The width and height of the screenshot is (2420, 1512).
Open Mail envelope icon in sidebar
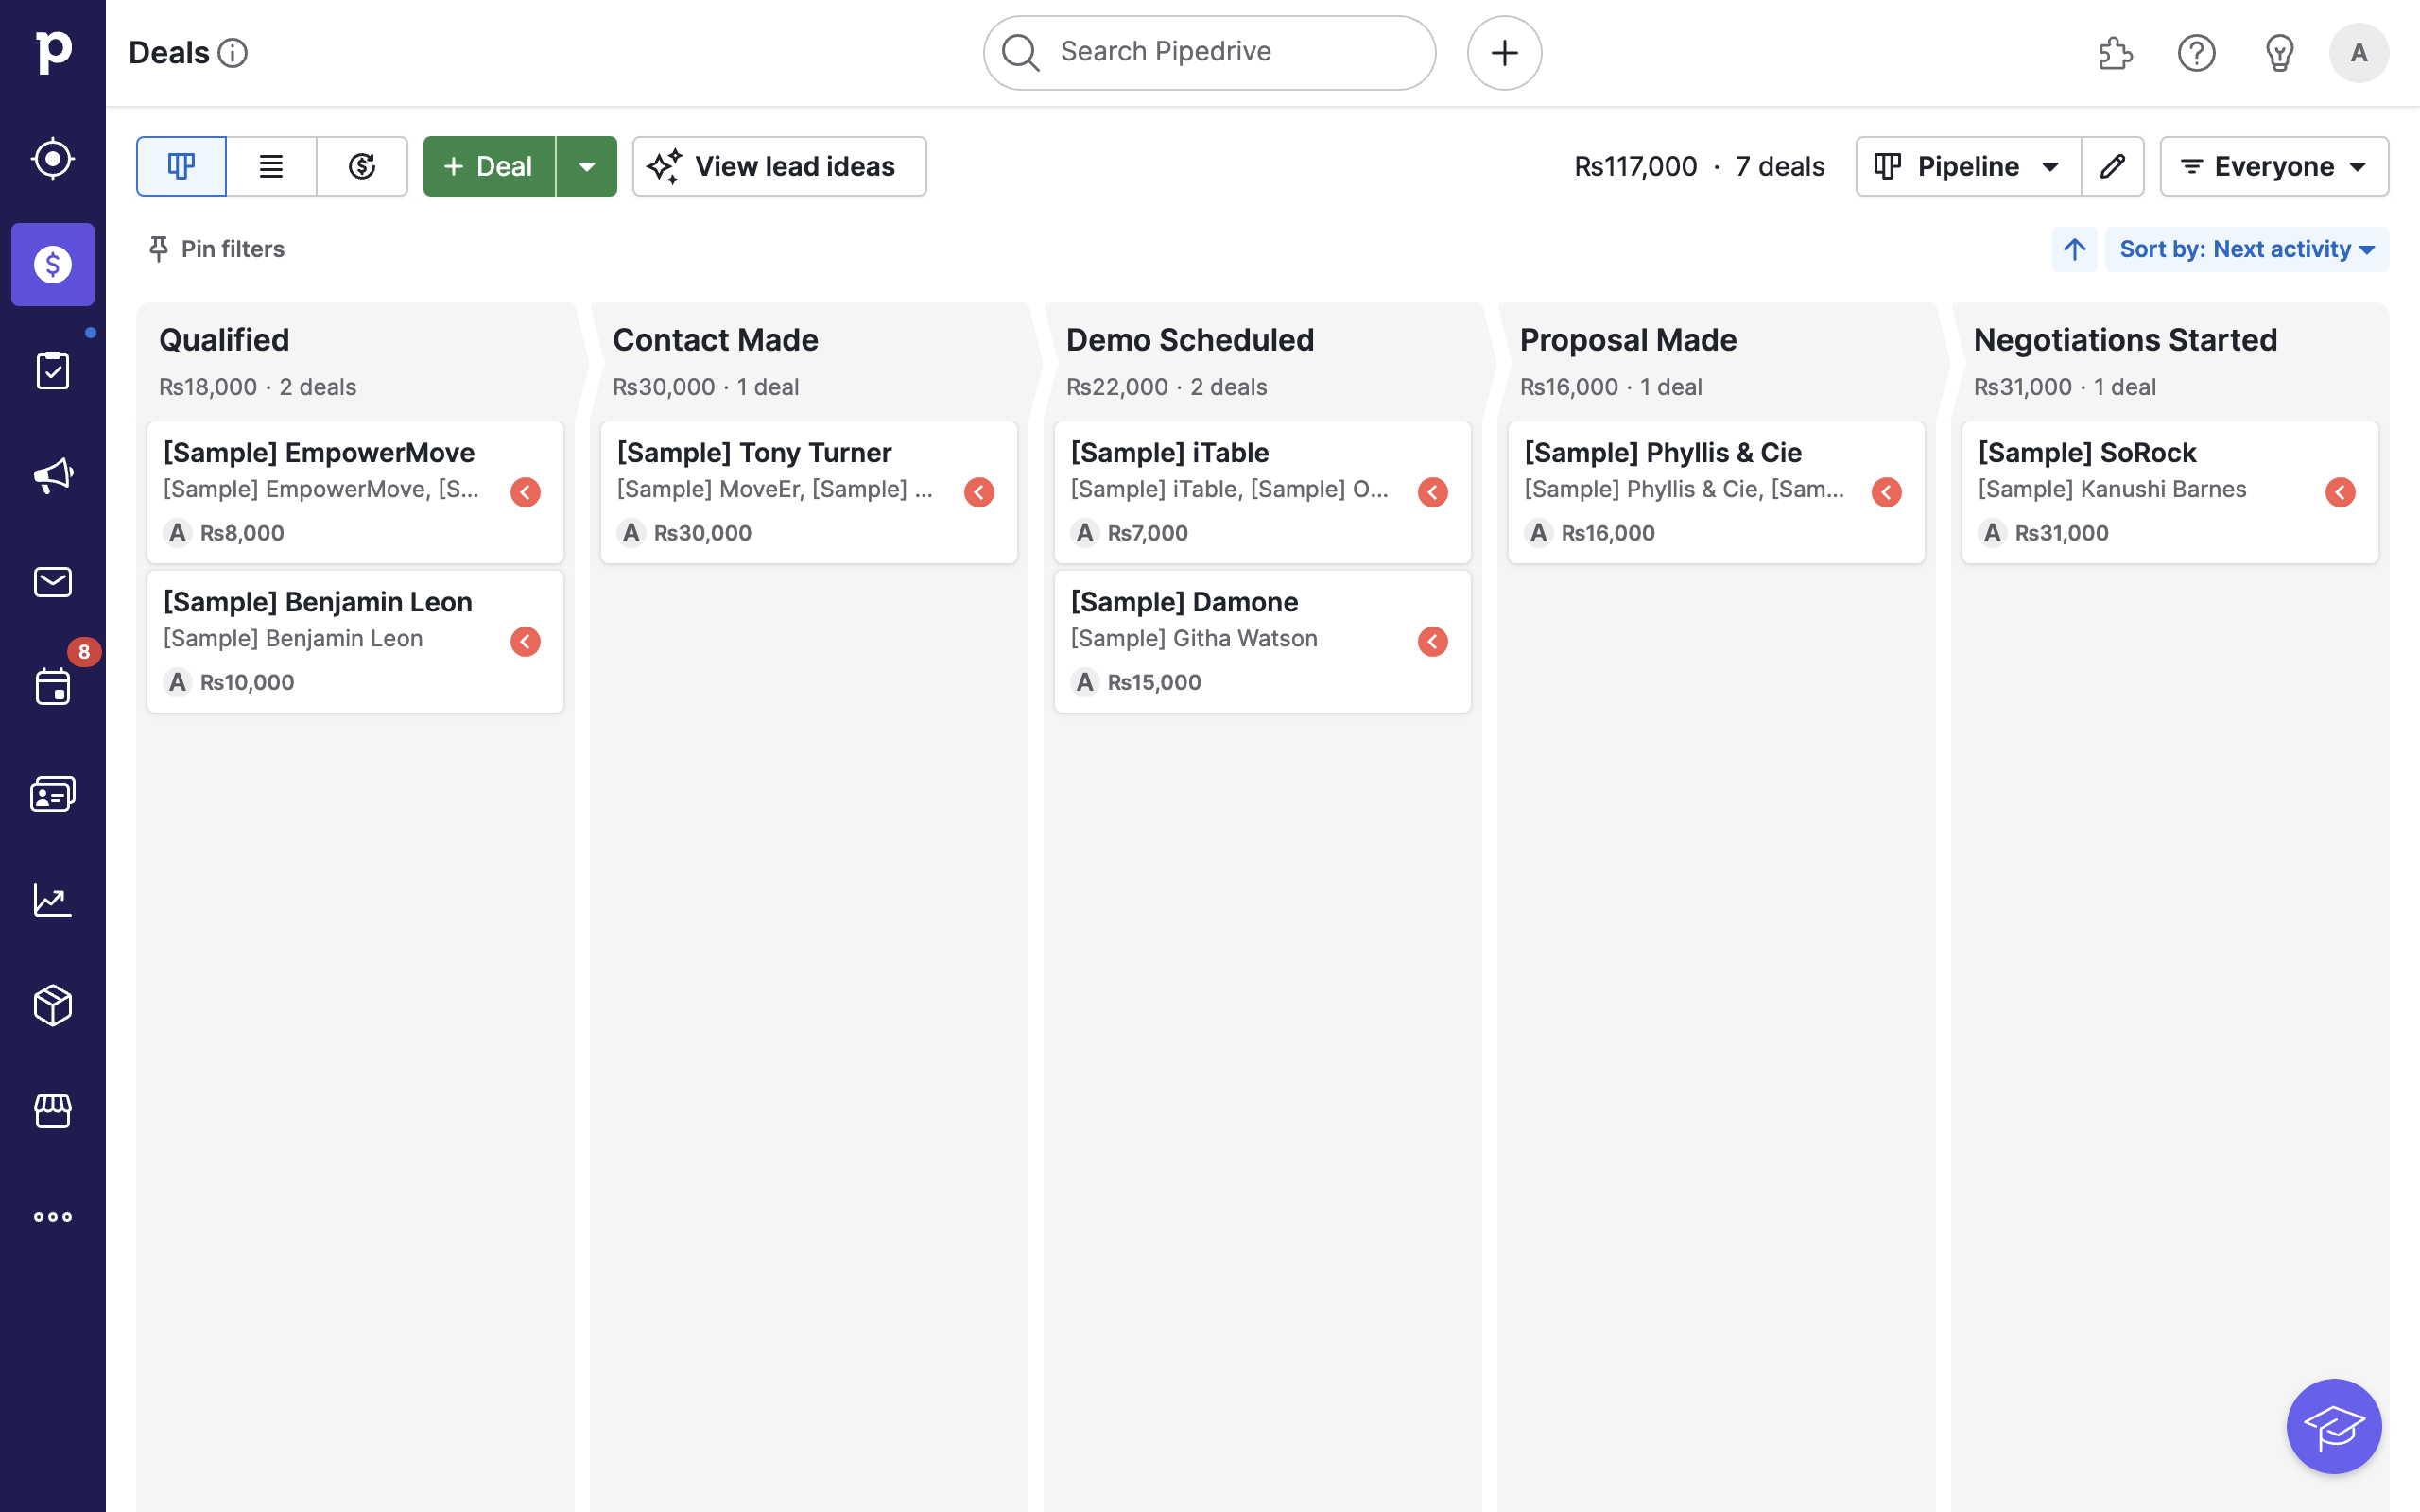52,582
